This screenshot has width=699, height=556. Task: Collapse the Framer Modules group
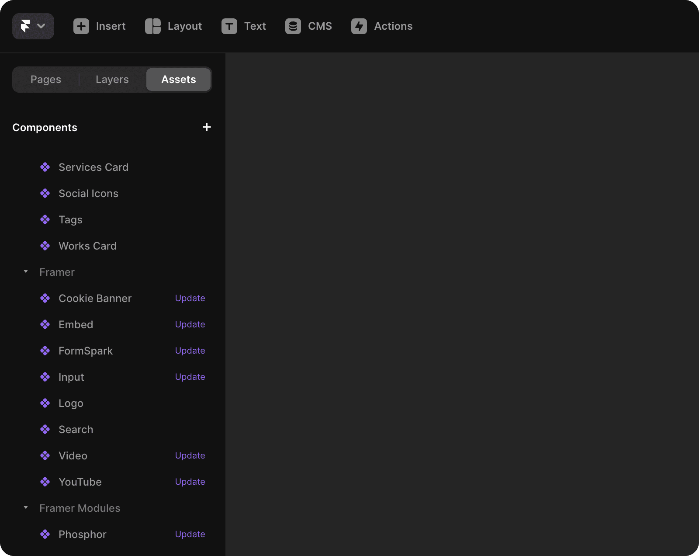(26, 508)
